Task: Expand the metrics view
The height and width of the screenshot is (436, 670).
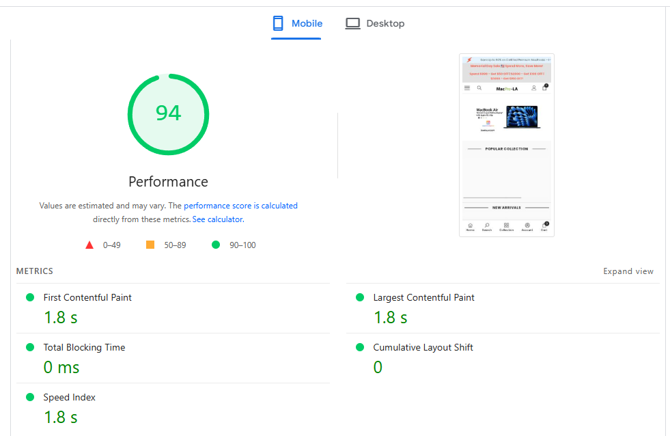Action: [628, 271]
